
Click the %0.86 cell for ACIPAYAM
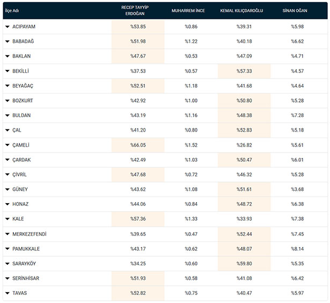click(x=191, y=27)
